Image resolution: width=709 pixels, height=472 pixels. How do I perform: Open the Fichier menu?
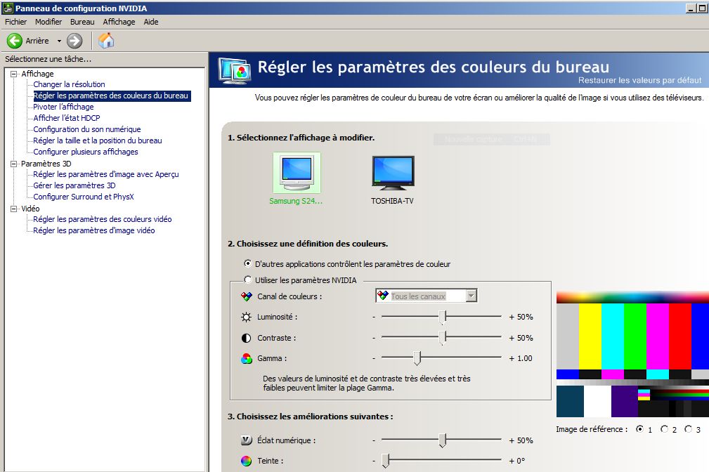click(x=16, y=22)
